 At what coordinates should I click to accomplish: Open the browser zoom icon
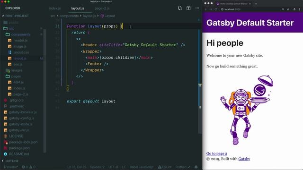coord(283,9)
